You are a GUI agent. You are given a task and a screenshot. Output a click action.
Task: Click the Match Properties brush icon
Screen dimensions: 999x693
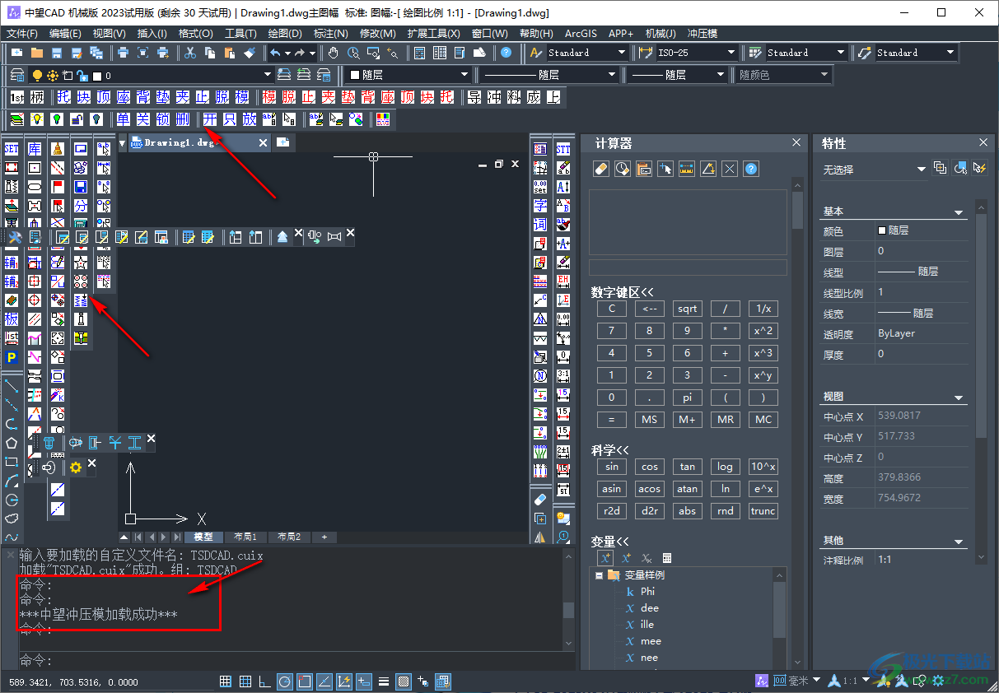pyautogui.click(x=250, y=53)
